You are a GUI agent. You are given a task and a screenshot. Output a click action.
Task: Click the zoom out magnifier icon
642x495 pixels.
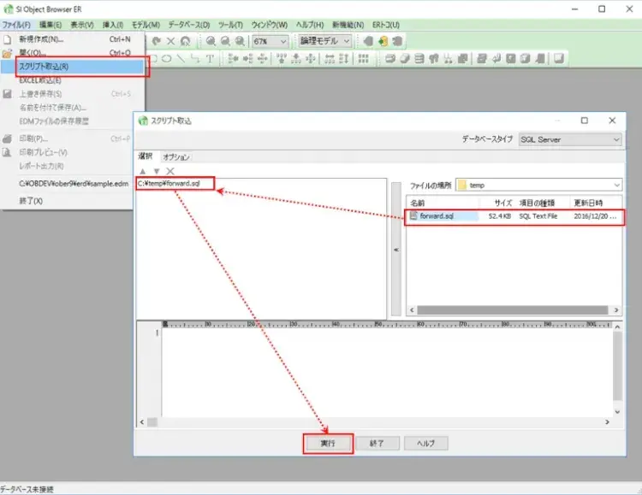[225, 41]
